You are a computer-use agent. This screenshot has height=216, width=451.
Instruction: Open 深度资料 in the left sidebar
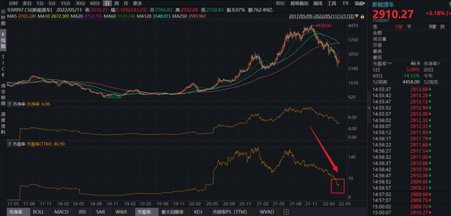(x=3, y=120)
